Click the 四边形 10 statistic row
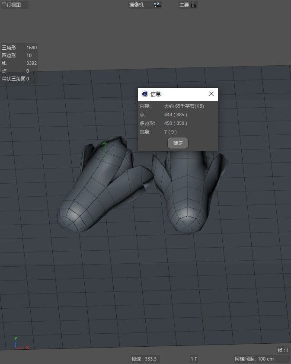 (16, 55)
